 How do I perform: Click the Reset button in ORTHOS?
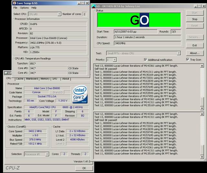(195, 26)
